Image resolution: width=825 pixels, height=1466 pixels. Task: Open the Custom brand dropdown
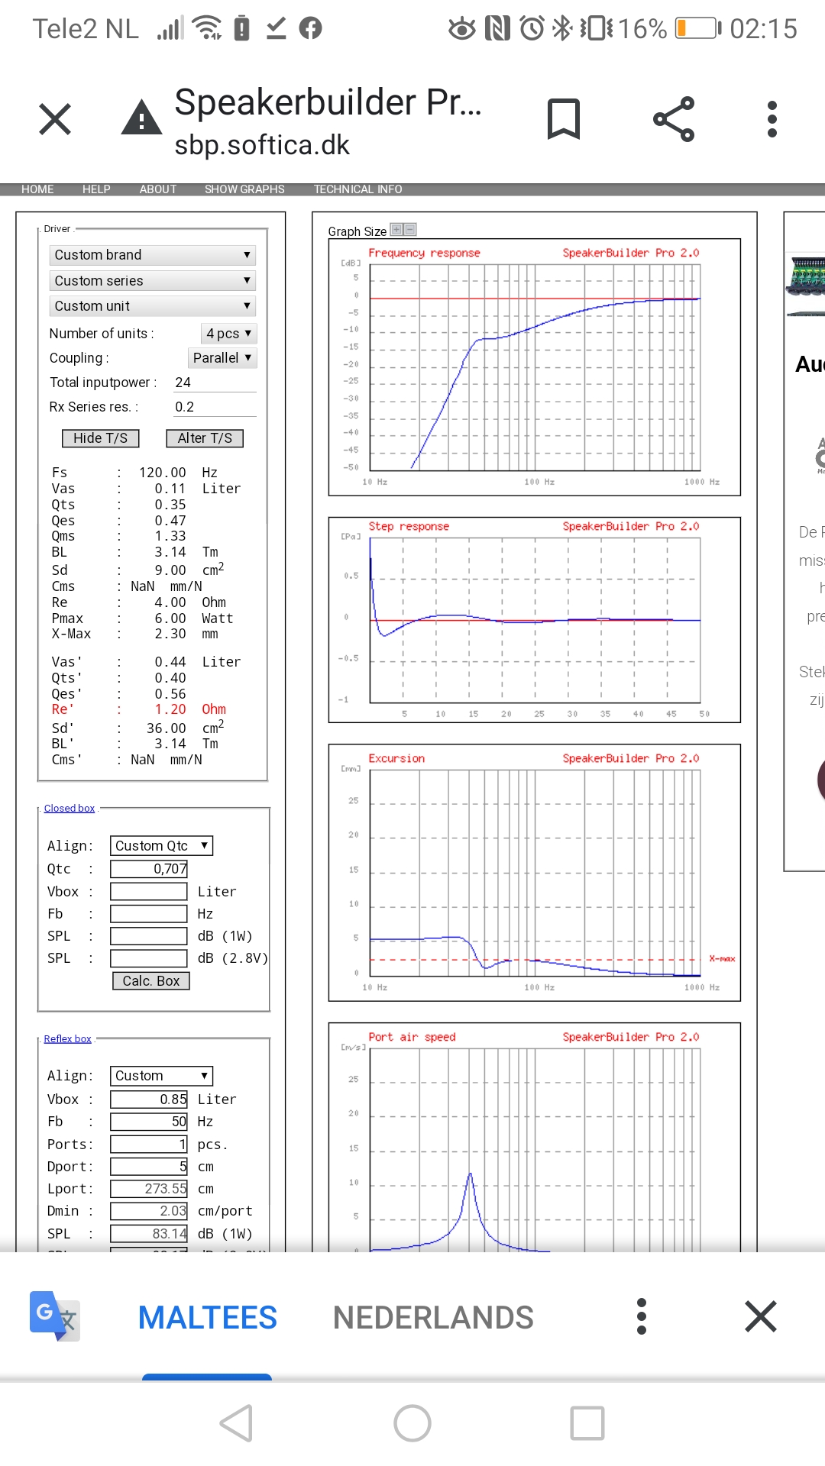tap(152, 255)
